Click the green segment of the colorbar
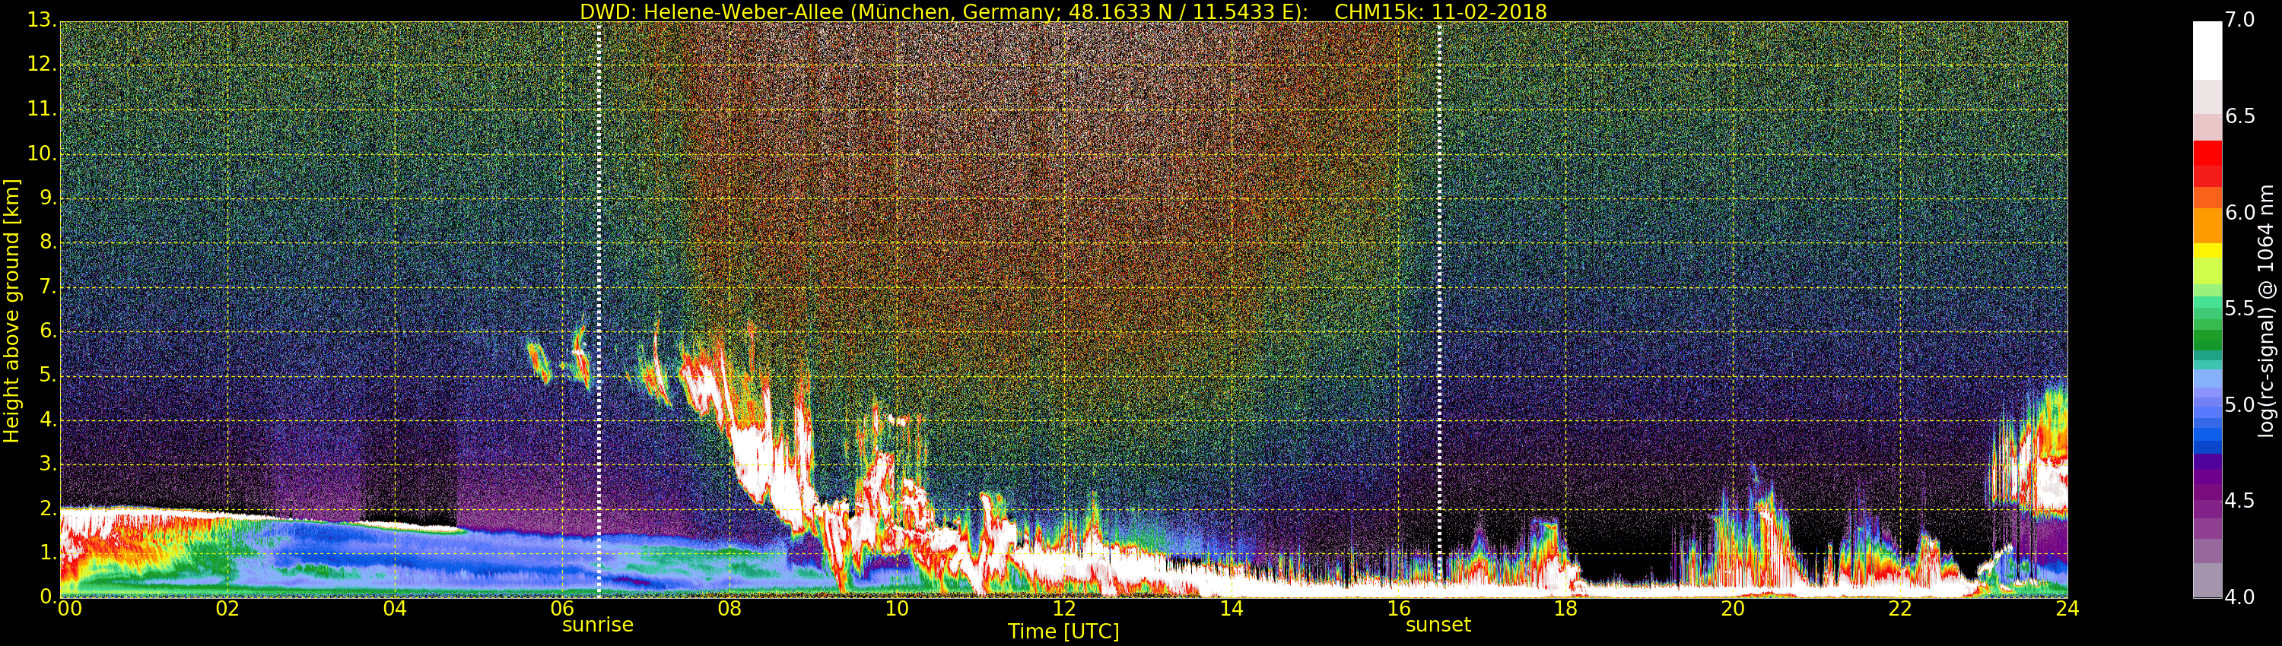This screenshot has height=646, width=2282. pos(2207,340)
